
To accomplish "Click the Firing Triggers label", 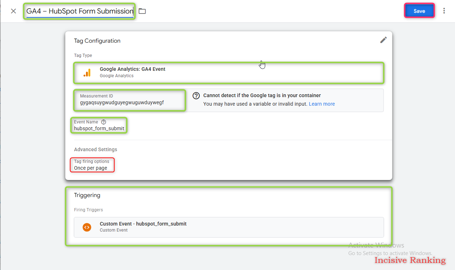I will coord(89,210).
